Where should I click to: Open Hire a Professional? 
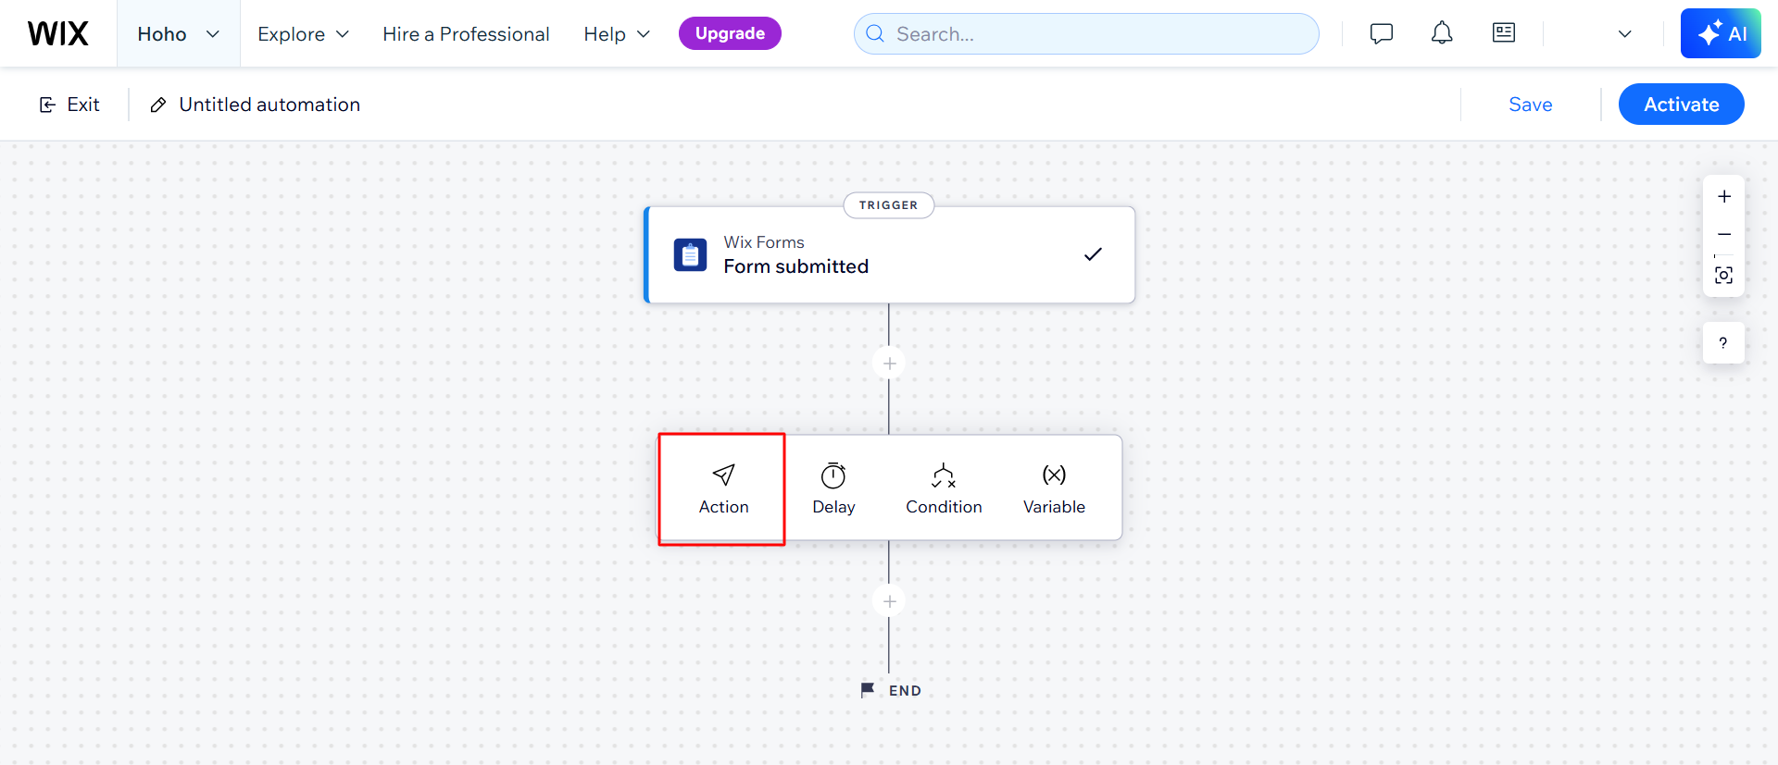coord(466,34)
